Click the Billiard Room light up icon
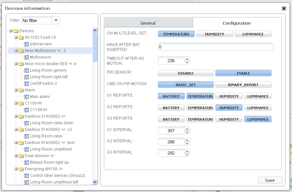The height and width of the screenshot is (192, 292). 27,162
